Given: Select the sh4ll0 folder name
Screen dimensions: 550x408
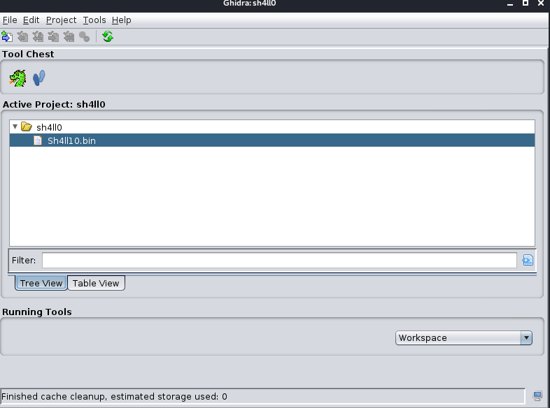Looking at the screenshot, I should point(49,127).
